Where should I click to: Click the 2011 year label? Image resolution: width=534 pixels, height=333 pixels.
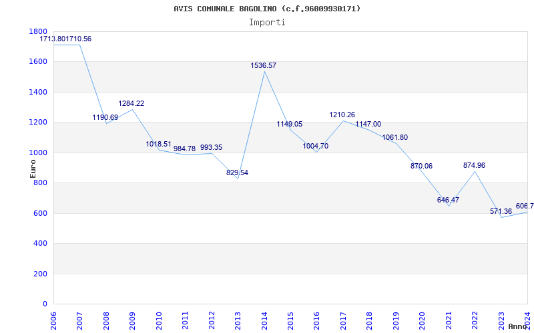tap(186, 320)
